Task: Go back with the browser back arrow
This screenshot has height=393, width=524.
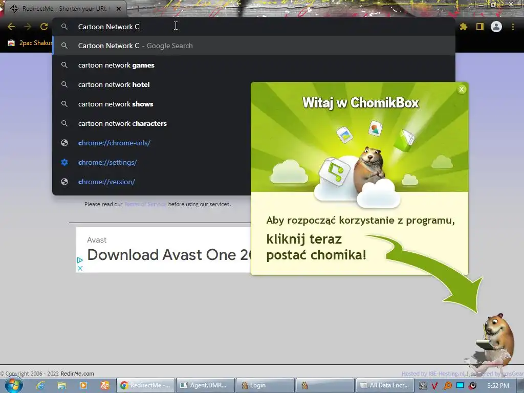Action: [11, 27]
